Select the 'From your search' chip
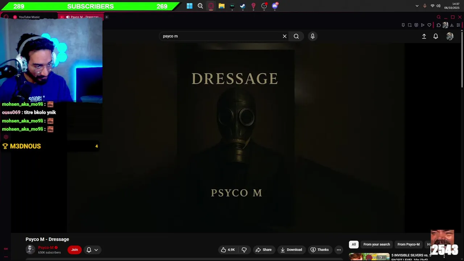The image size is (464, 261). (377, 244)
